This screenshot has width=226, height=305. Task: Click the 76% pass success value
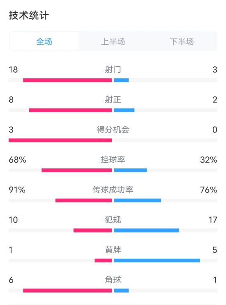[209, 190]
